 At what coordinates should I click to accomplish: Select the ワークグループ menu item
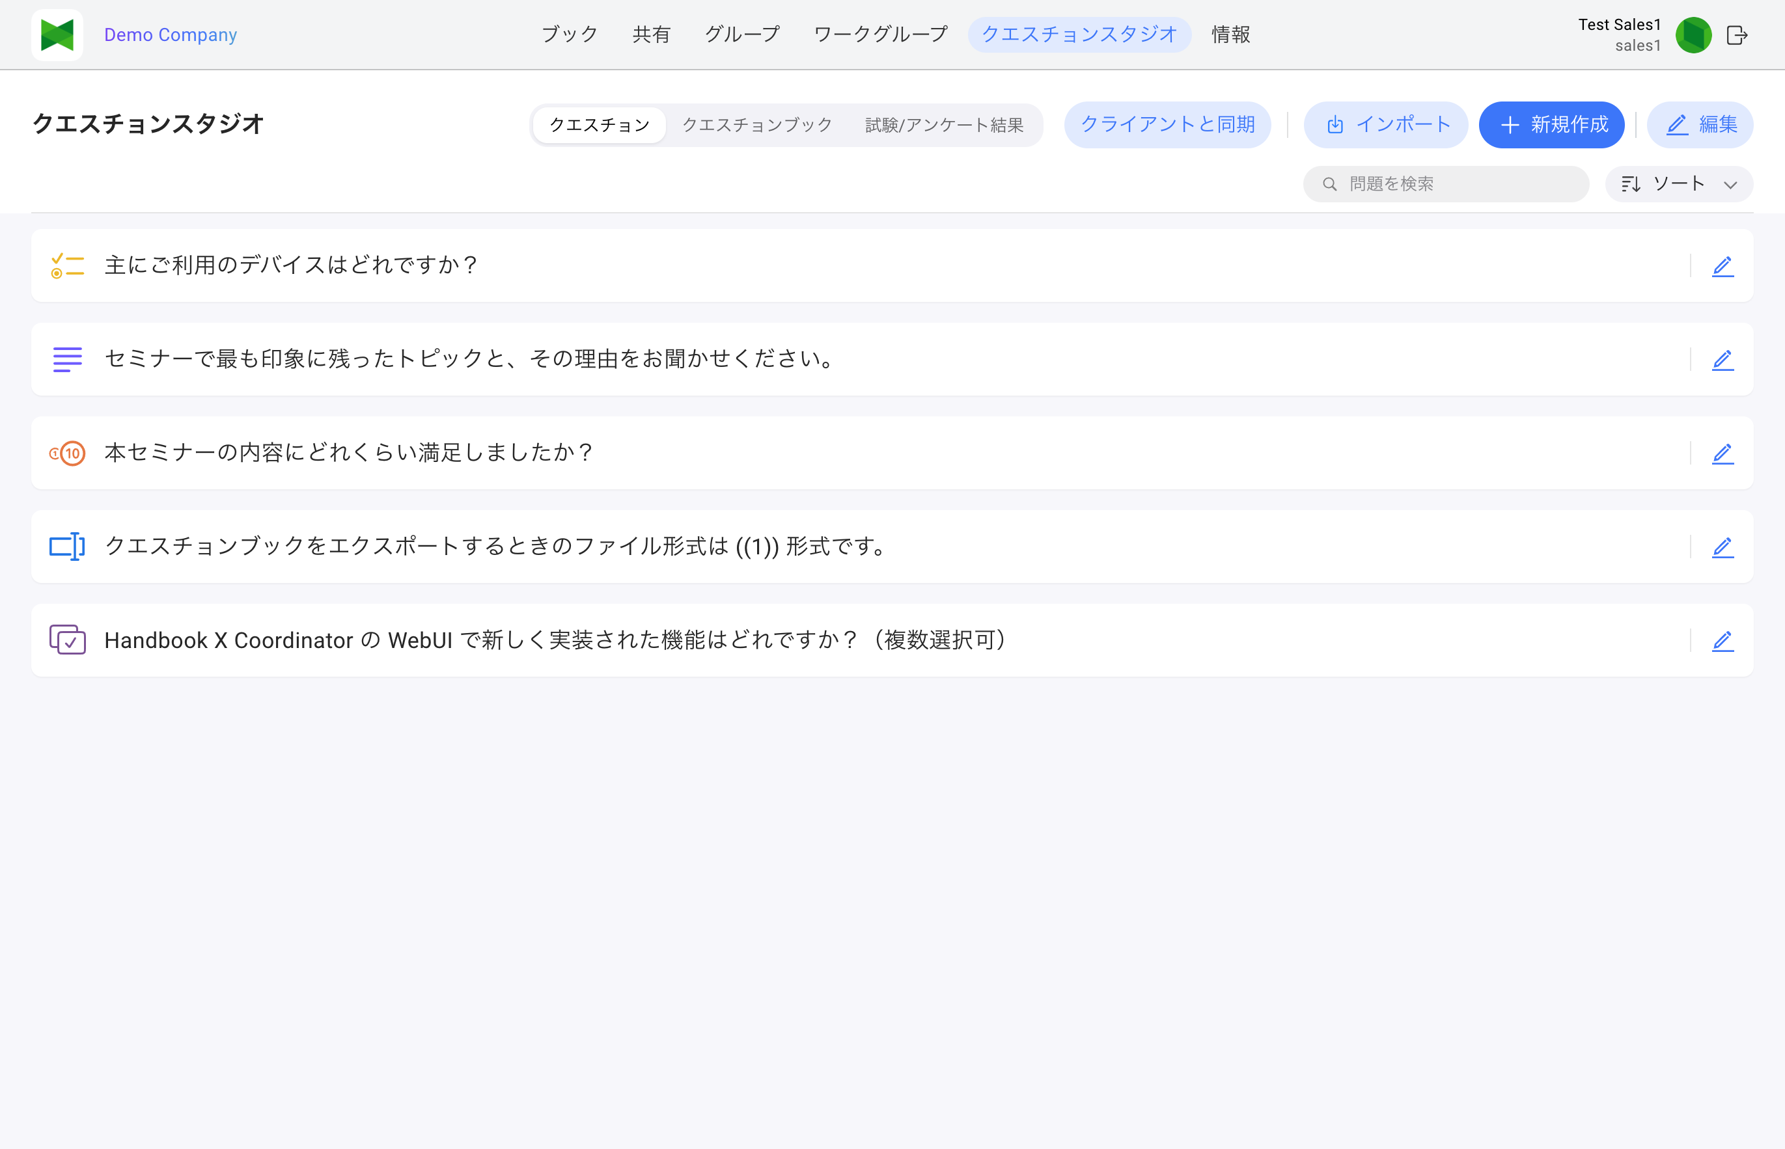pos(881,34)
